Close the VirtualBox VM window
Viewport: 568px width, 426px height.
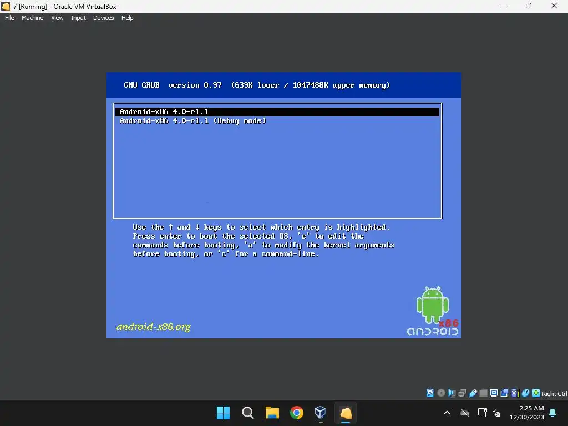coord(554,6)
